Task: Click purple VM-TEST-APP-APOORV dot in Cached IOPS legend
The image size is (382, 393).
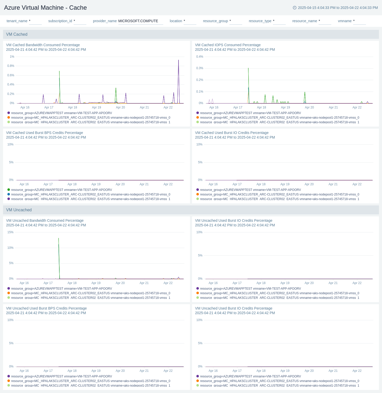Action: pos(198,113)
